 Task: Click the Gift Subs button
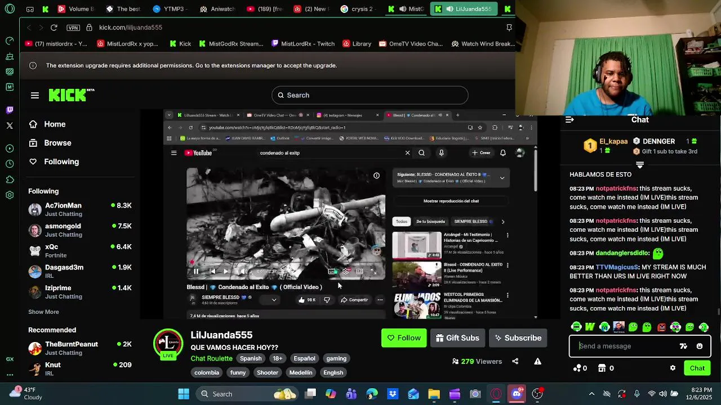(458, 338)
